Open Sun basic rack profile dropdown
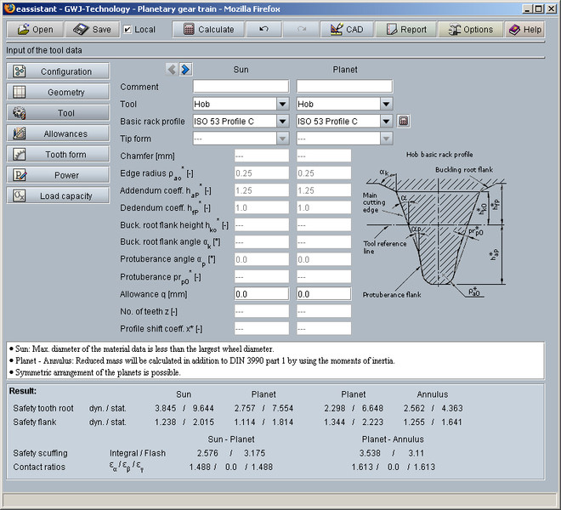The height and width of the screenshot is (510, 561). click(x=282, y=121)
